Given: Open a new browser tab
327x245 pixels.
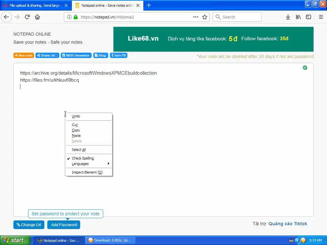Looking at the screenshot, I should click(x=149, y=5).
